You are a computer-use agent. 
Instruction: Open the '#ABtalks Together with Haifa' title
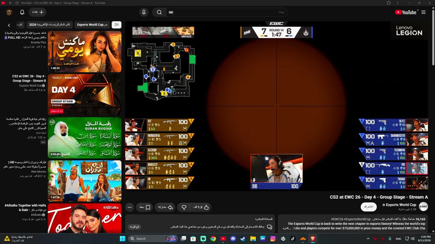25,208
